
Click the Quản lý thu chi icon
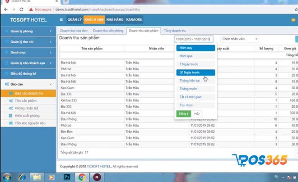[7, 42]
